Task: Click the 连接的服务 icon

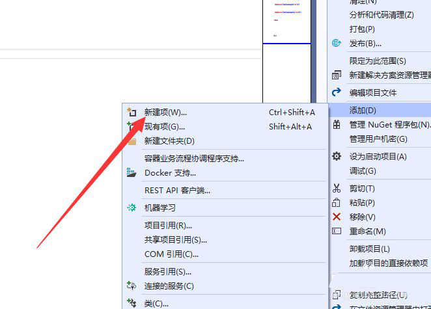Action: (132, 286)
